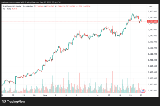Click the 3,680.000 price axis label
The width and height of the screenshot is (160, 106).
(x=152, y=30)
